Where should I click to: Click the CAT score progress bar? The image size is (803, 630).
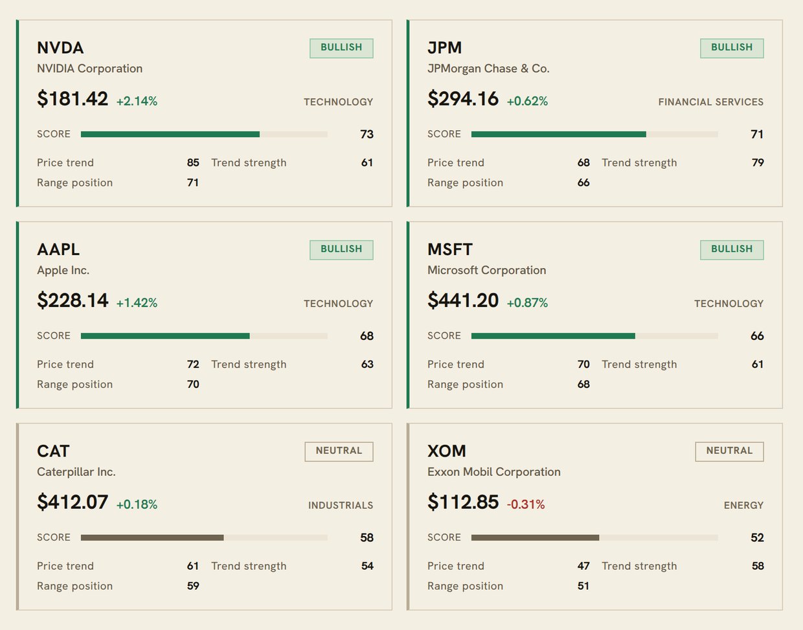[204, 537]
